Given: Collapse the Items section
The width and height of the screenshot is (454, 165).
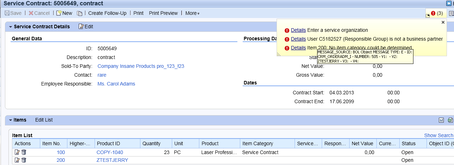Looking at the screenshot, I should pos(11,120).
